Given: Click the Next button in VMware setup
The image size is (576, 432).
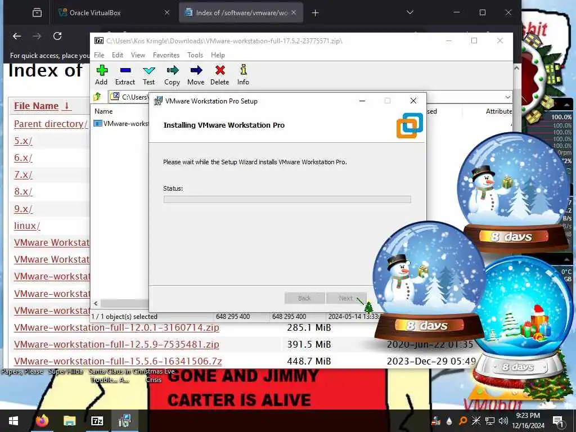Looking at the screenshot, I should (346, 298).
